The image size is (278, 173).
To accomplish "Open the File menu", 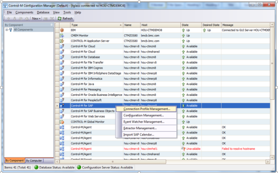I will pos(9,12).
